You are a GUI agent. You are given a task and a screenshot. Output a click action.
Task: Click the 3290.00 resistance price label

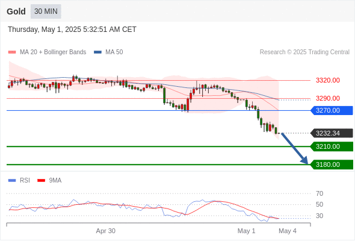coord(327,98)
